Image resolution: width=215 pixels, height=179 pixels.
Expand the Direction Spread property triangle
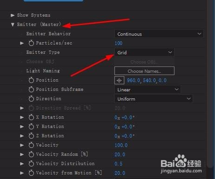click(x=22, y=108)
